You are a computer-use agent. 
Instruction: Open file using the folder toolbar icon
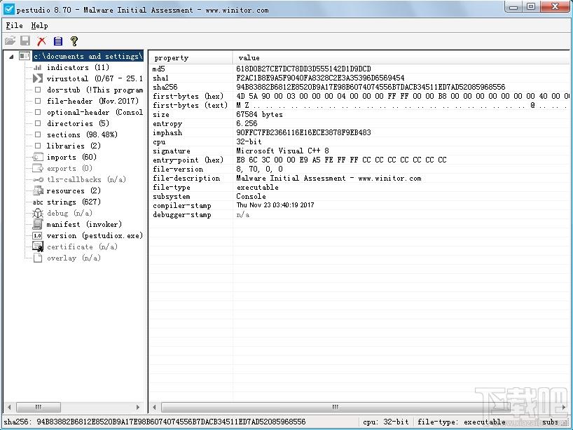10,41
